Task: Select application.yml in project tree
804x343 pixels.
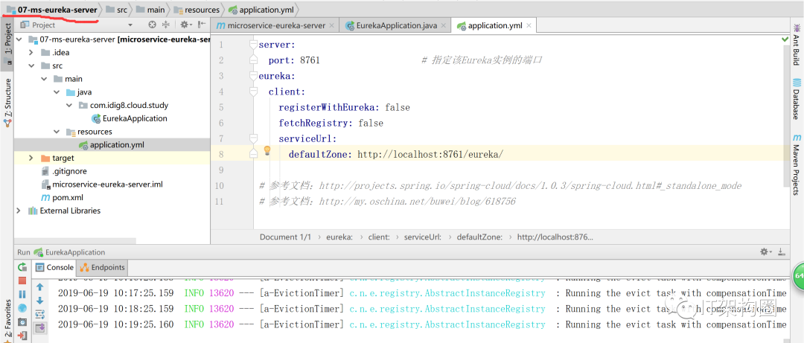Action: tap(111, 144)
